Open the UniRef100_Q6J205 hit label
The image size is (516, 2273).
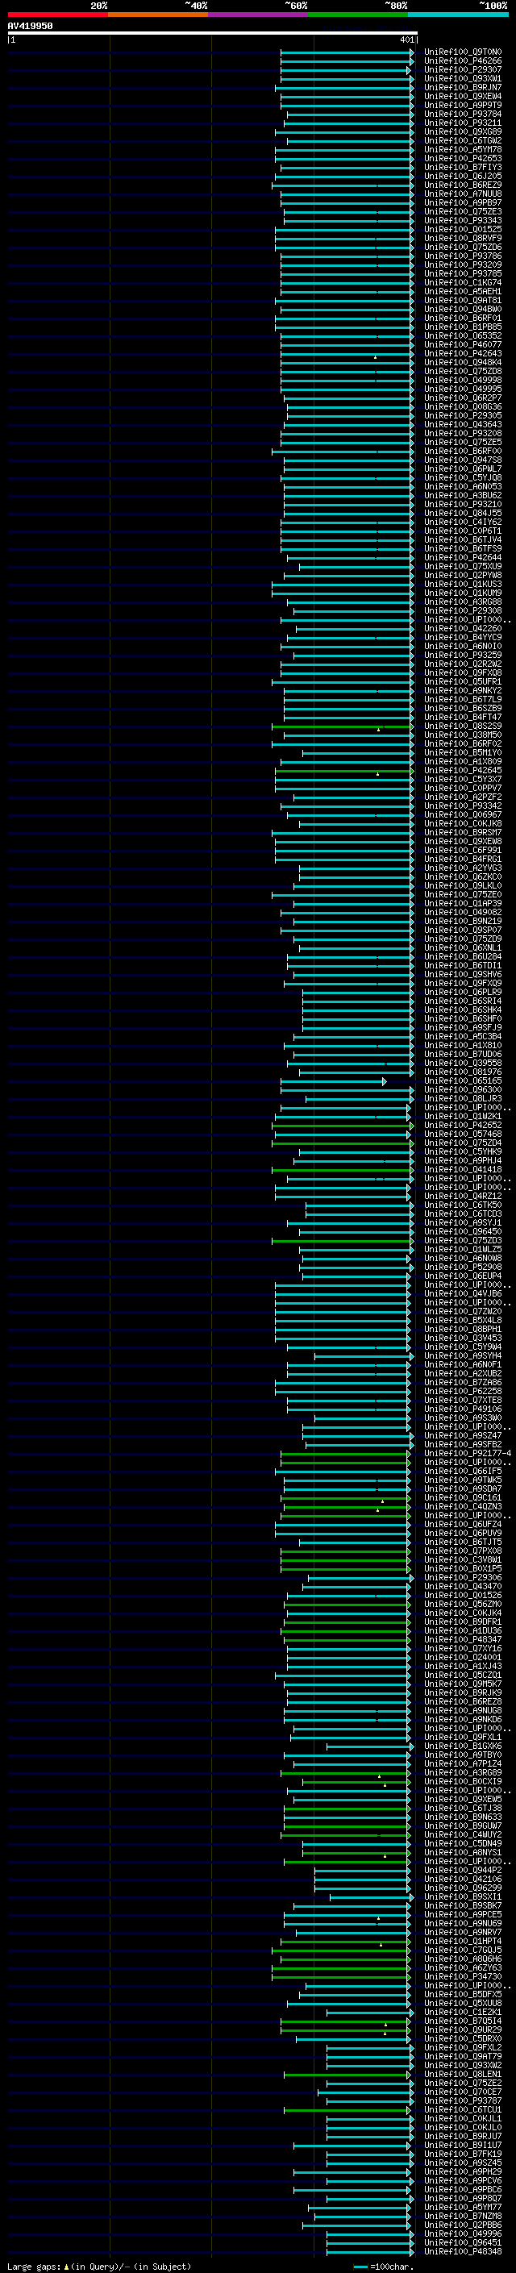pos(462,177)
